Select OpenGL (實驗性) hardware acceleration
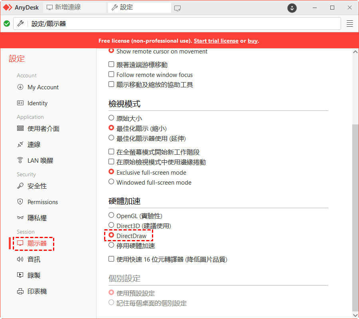 coord(111,216)
